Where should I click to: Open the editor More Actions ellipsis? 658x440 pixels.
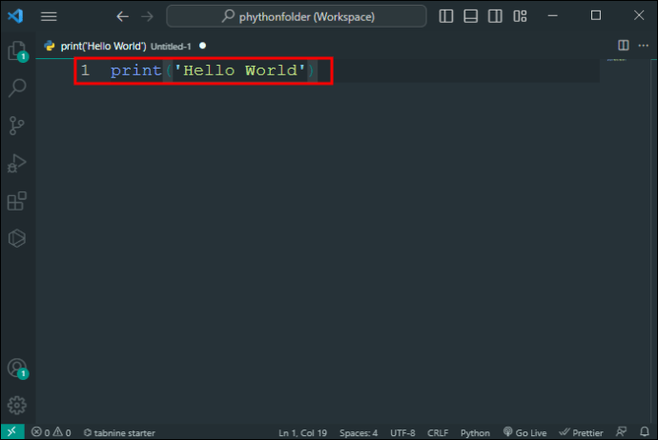(644, 46)
